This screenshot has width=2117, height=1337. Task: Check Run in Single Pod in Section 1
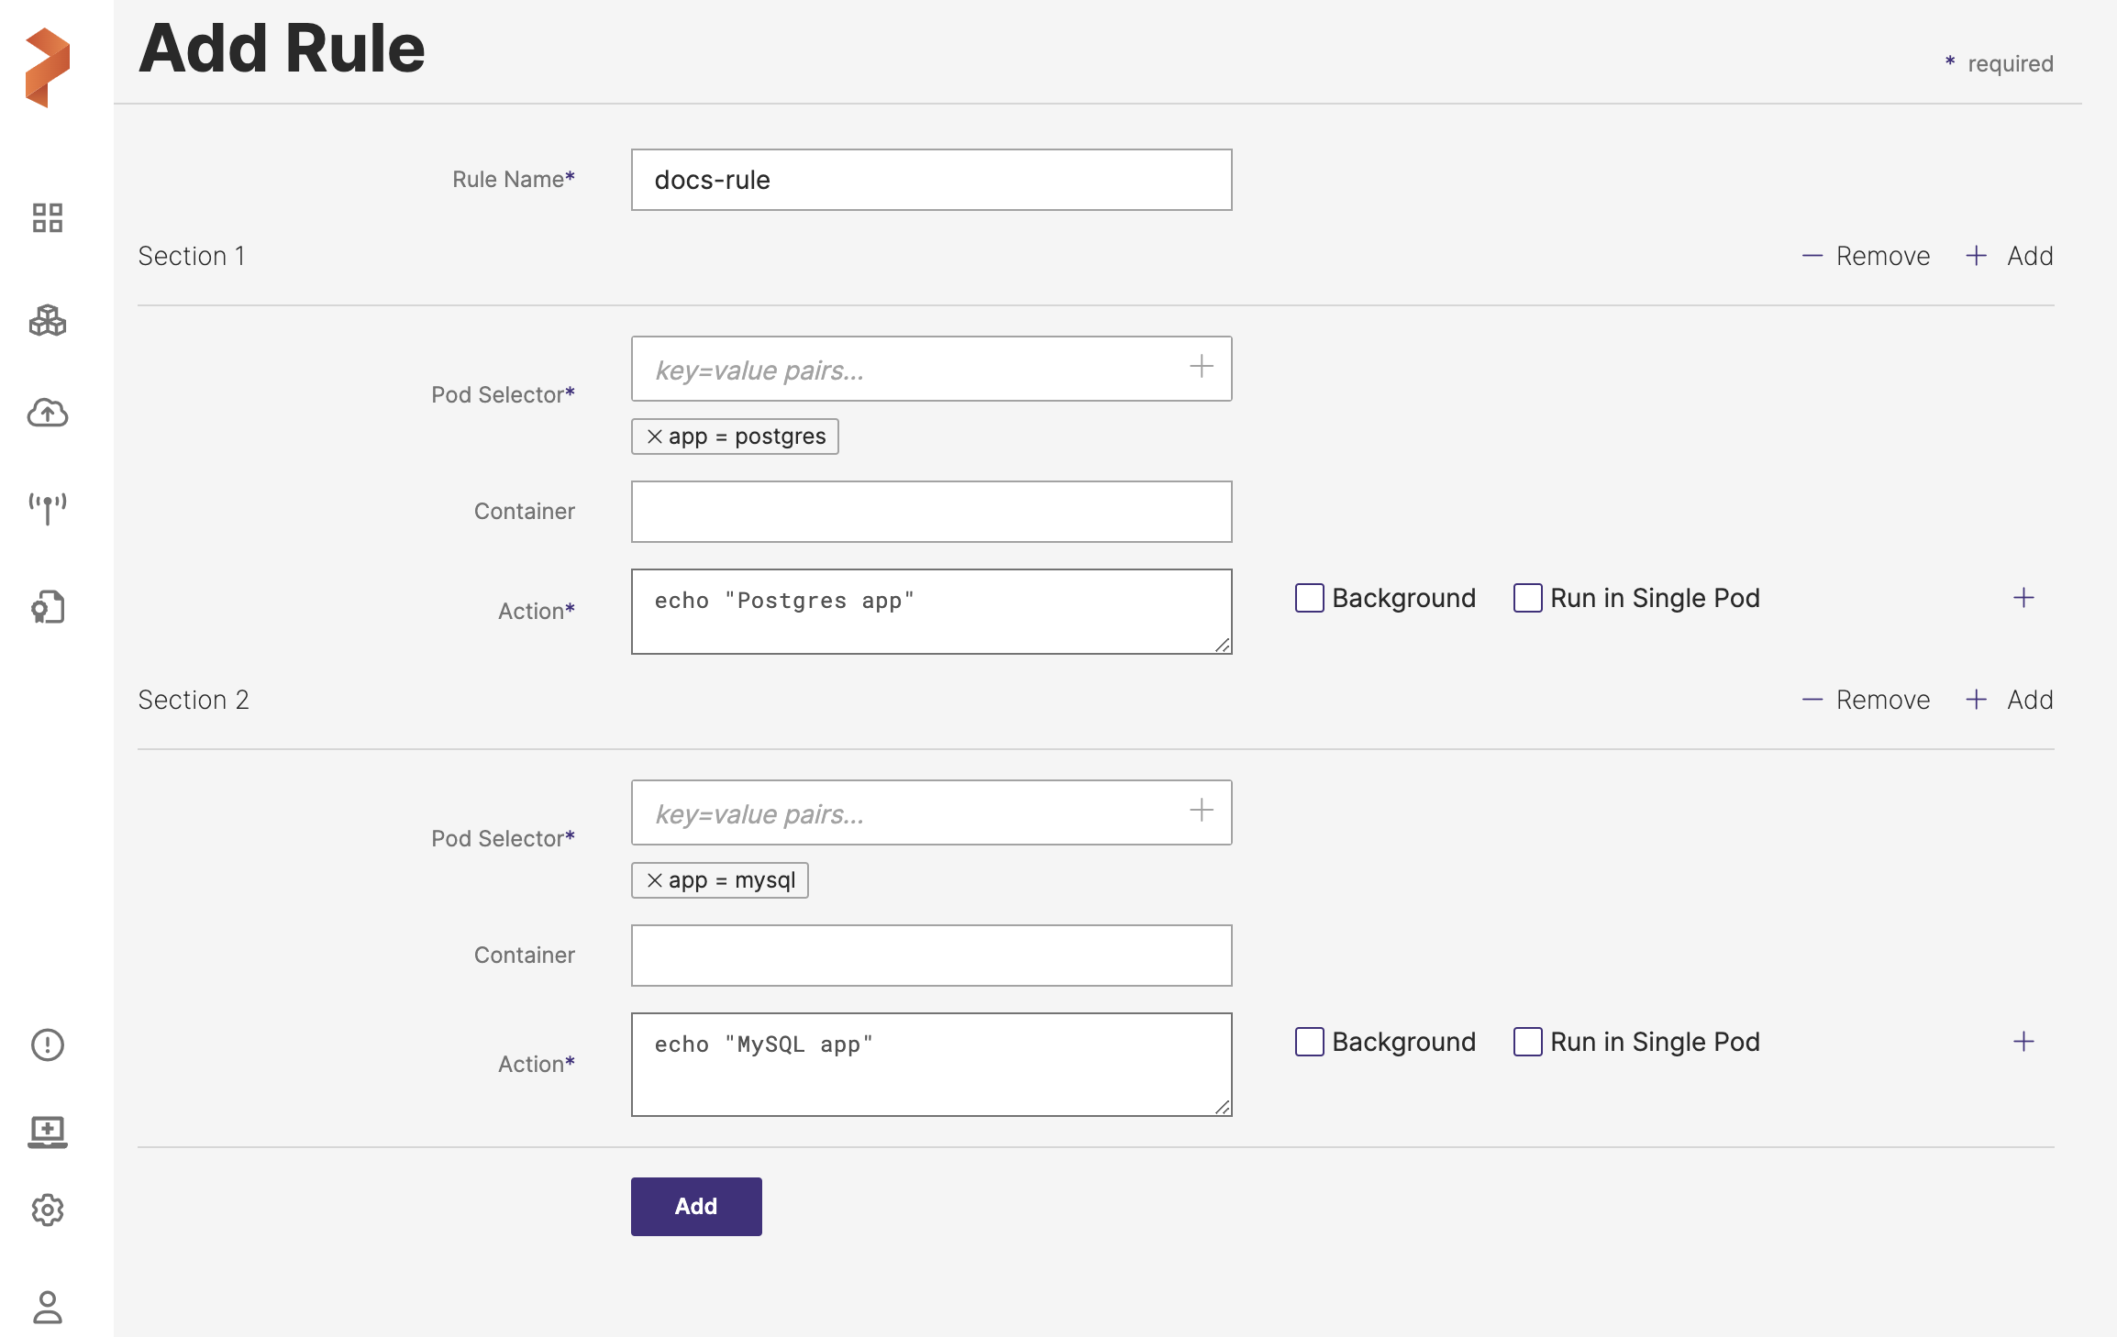point(1527,598)
